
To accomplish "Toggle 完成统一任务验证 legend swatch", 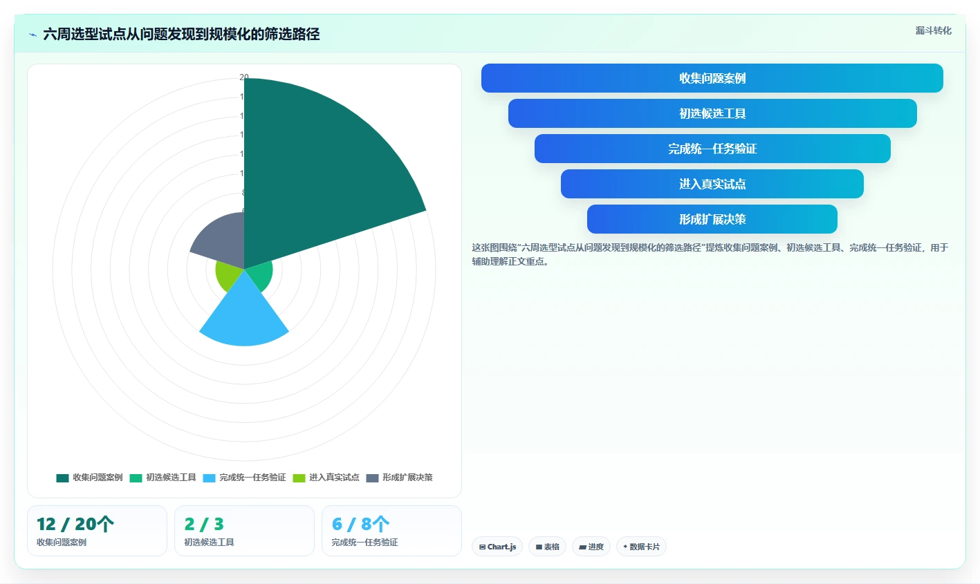I will click(209, 478).
